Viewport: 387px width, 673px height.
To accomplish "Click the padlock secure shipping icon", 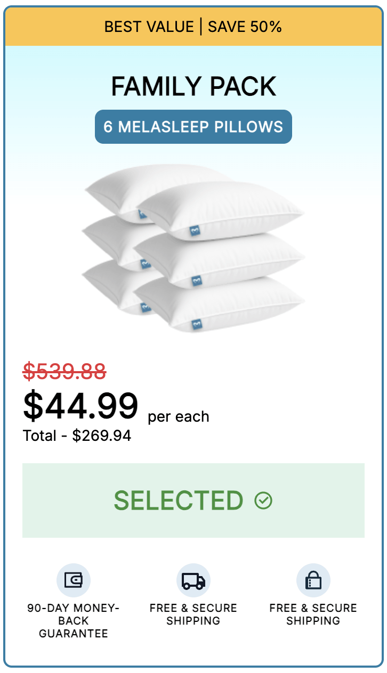I will click(312, 580).
